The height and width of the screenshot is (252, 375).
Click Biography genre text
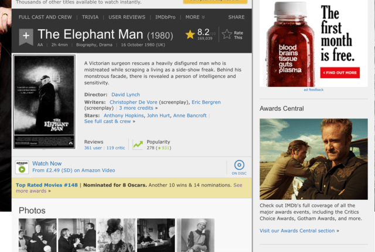point(86,45)
